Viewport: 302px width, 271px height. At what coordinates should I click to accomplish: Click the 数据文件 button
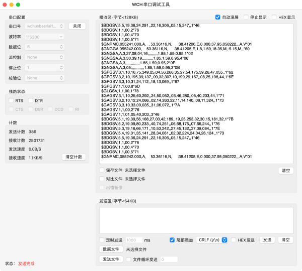[111, 249]
